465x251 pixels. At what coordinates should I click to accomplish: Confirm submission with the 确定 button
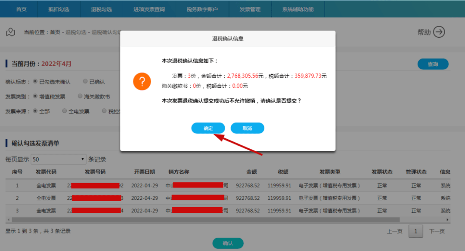tap(208, 128)
